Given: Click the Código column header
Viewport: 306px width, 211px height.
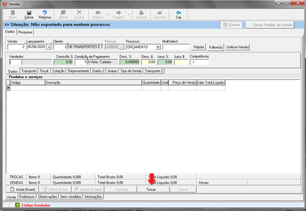Looking at the screenshot, I should point(28,83).
